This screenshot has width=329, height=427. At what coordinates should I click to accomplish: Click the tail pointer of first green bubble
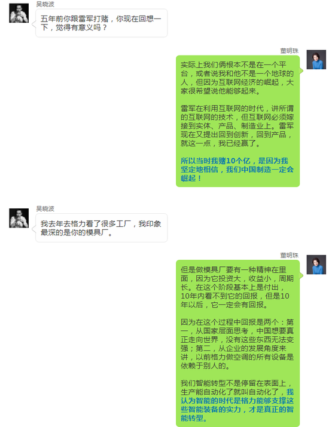301,71
